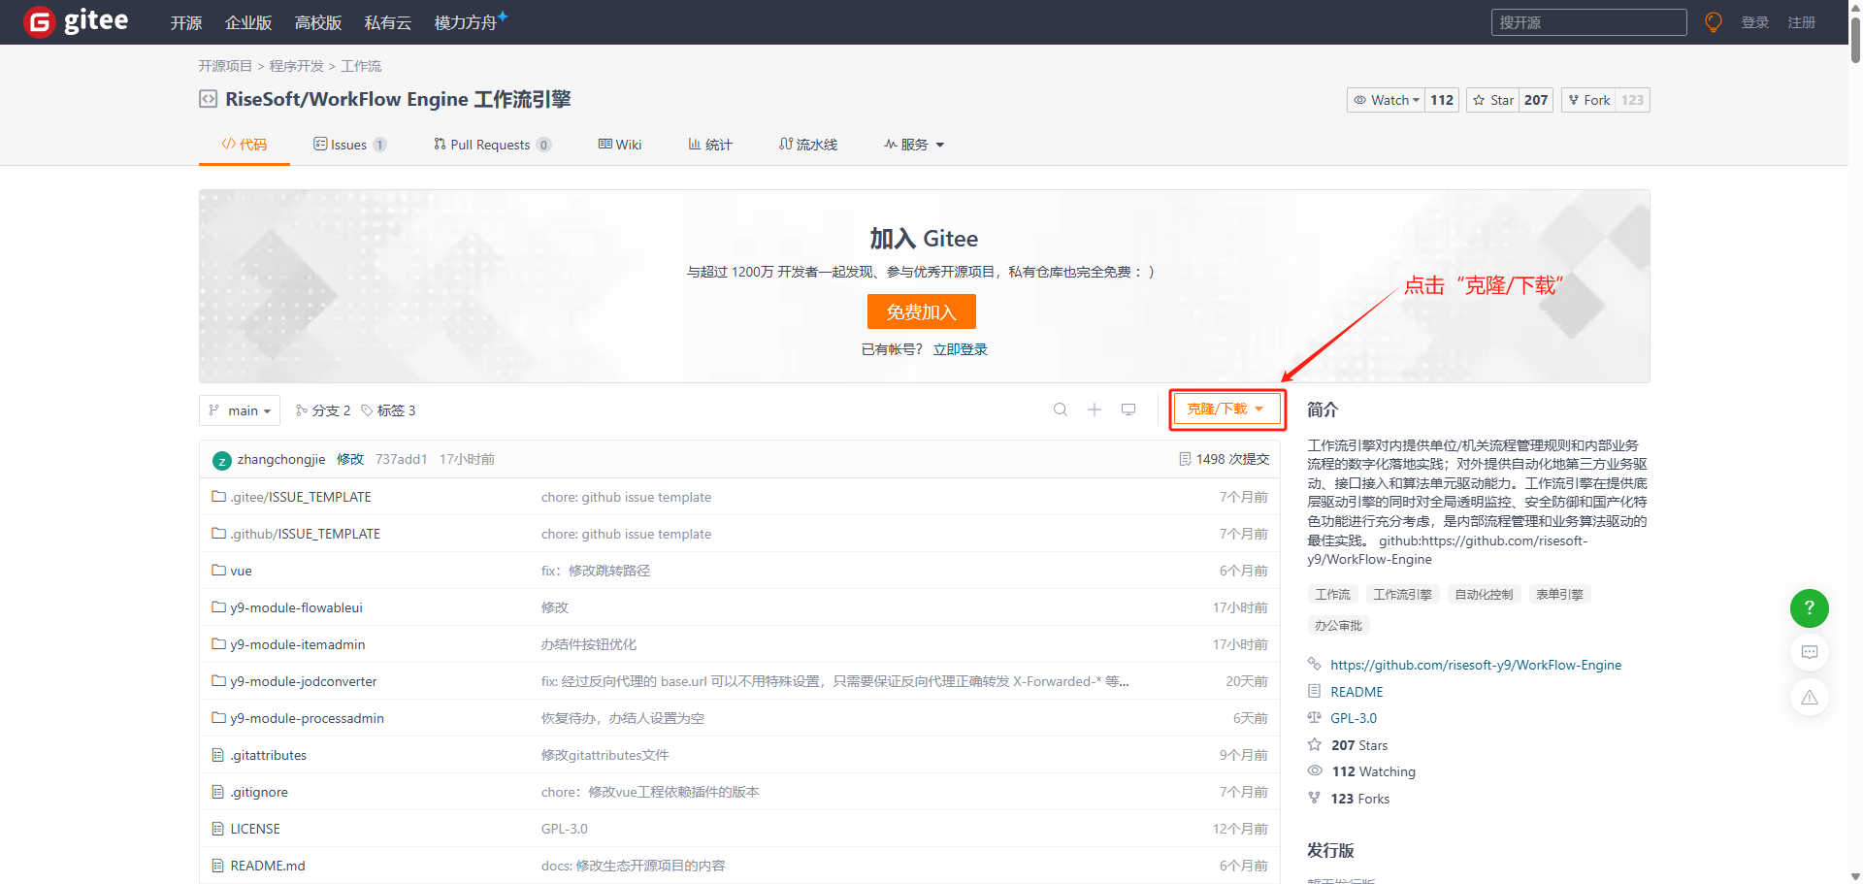1863x884 pixels.
Task: Switch to the Issues tab
Action: (349, 145)
